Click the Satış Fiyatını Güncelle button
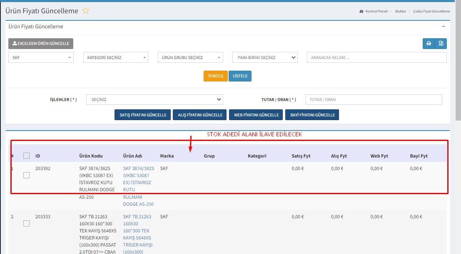The height and width of the screenshot is (254, 461). click(142, 115)
